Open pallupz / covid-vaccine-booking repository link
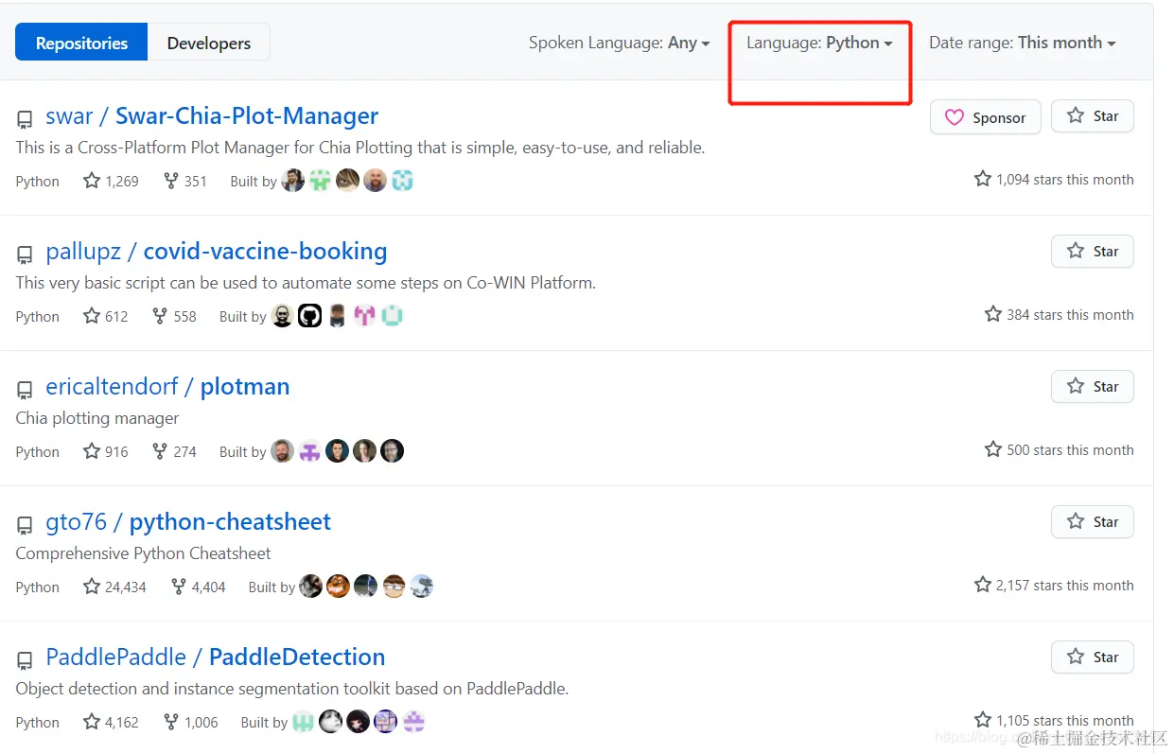 (x=217, y=252)
